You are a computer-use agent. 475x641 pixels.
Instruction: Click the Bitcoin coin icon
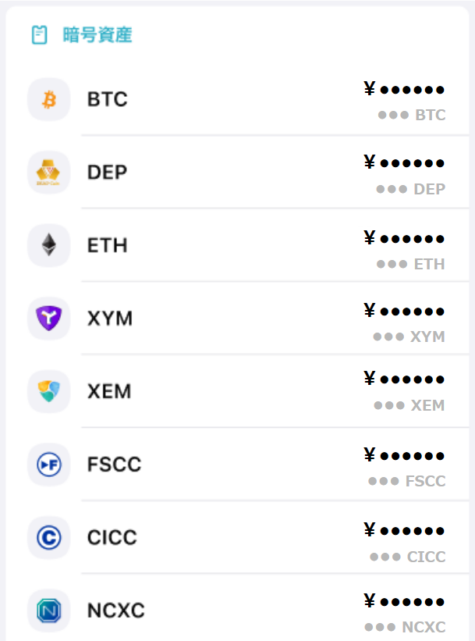point(49,99)
